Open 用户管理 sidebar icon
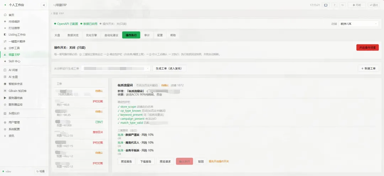This screenshot has width=384, height=176. click(5, 123)
